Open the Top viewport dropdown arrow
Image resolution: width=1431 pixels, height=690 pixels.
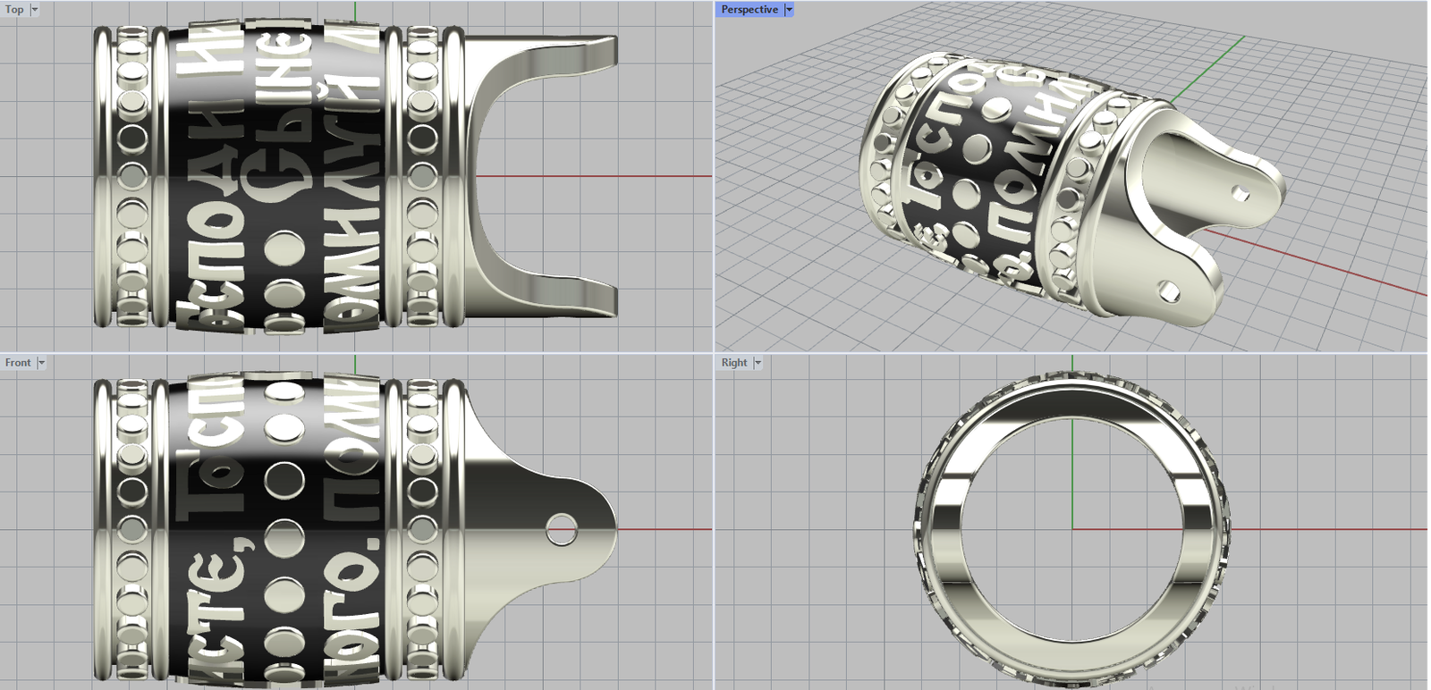tap(35, 10)
